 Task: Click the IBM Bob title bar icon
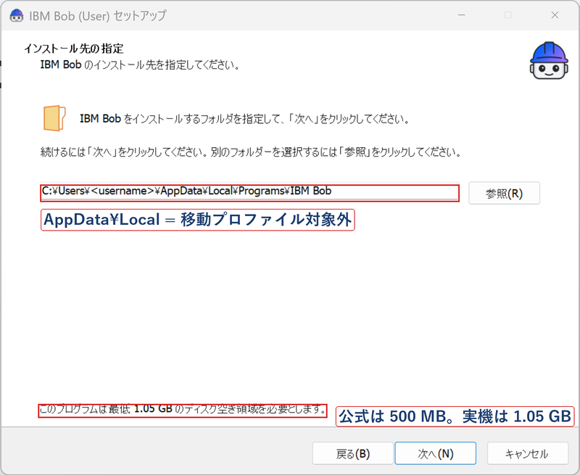click(16, 15)
